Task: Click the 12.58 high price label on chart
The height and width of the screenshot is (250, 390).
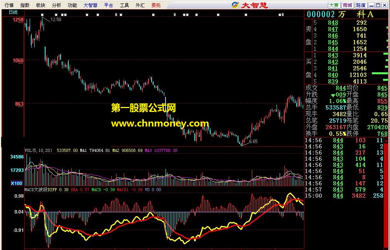Action: click(x=56, y=19)
